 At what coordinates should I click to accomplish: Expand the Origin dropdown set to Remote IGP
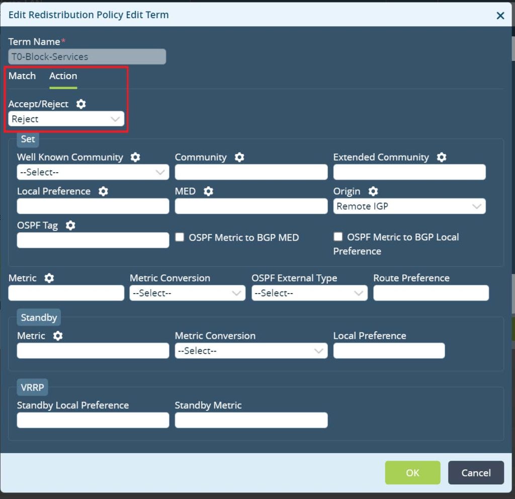tap(409, 206)
